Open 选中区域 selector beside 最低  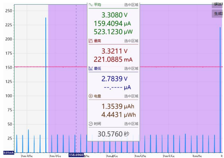[x=131, y=69]
